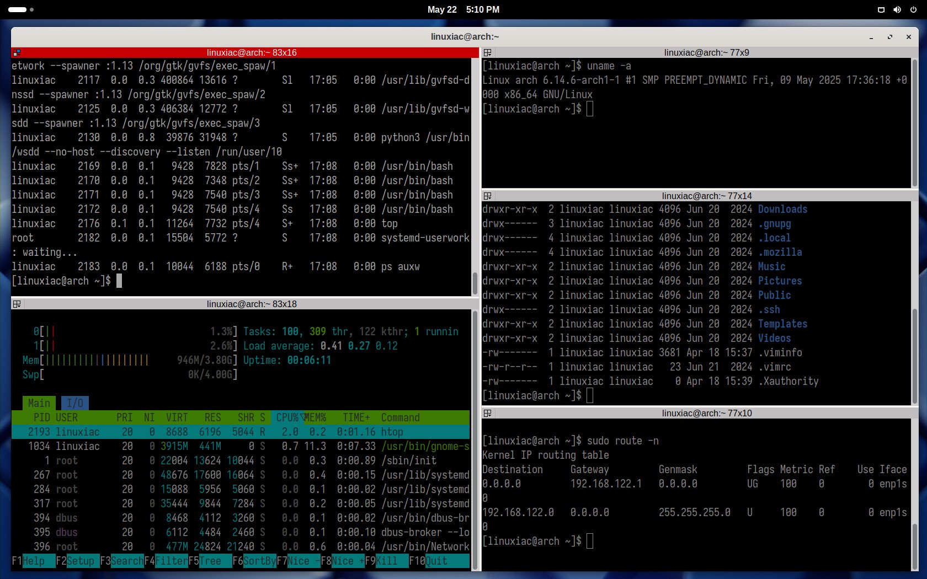Viewport: 927px width, 579px height.
Task: Click F10 Quit in the htop footer
Action: [436, 561]
